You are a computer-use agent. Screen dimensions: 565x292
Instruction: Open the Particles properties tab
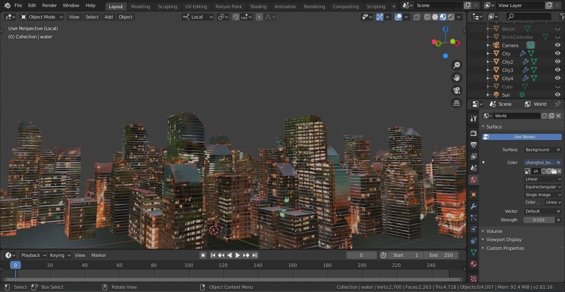474,218
